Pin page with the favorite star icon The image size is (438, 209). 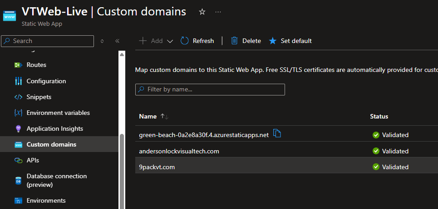tap(202, 12)
